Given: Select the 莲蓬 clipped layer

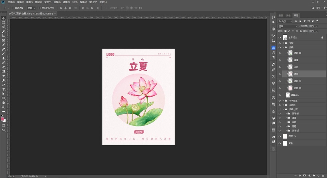Looking at the screenshot, I should 304,60.
